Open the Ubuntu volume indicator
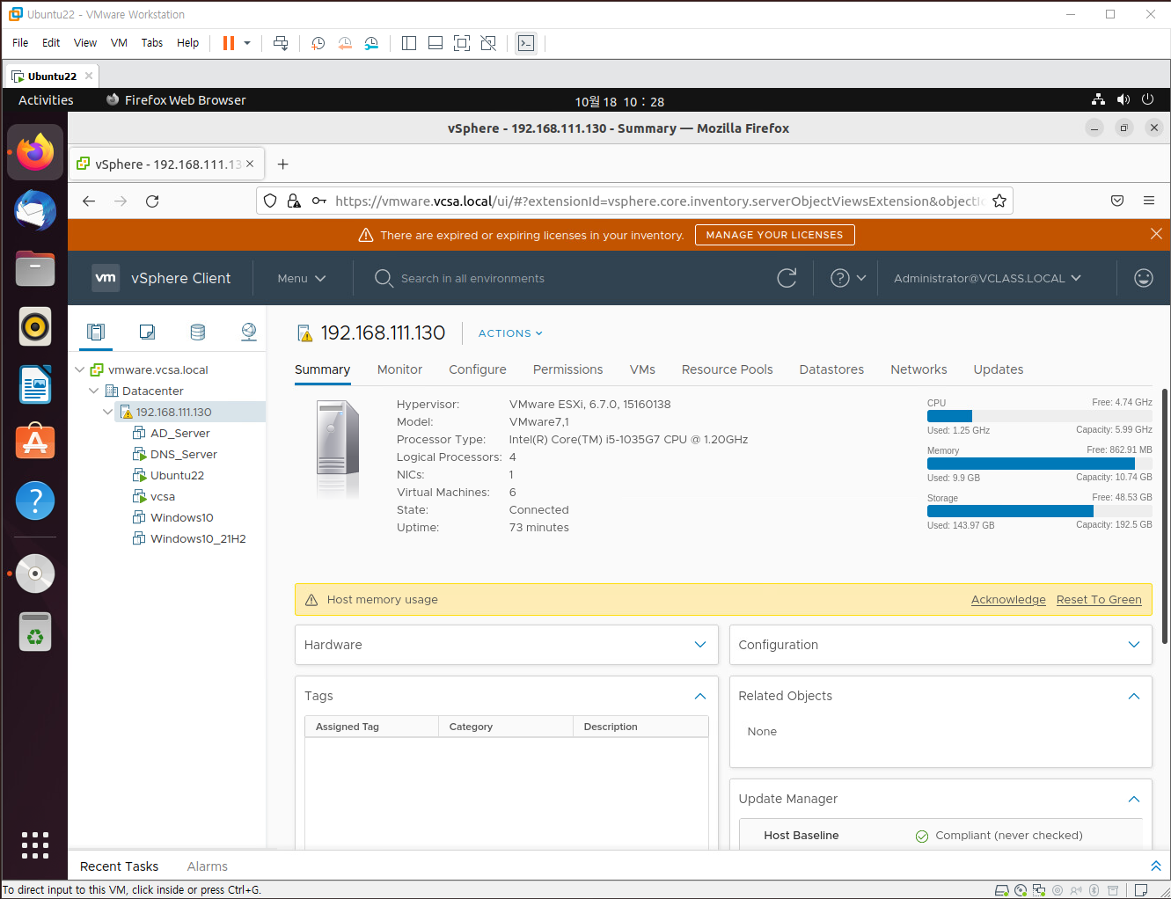 click(1123, 100)
